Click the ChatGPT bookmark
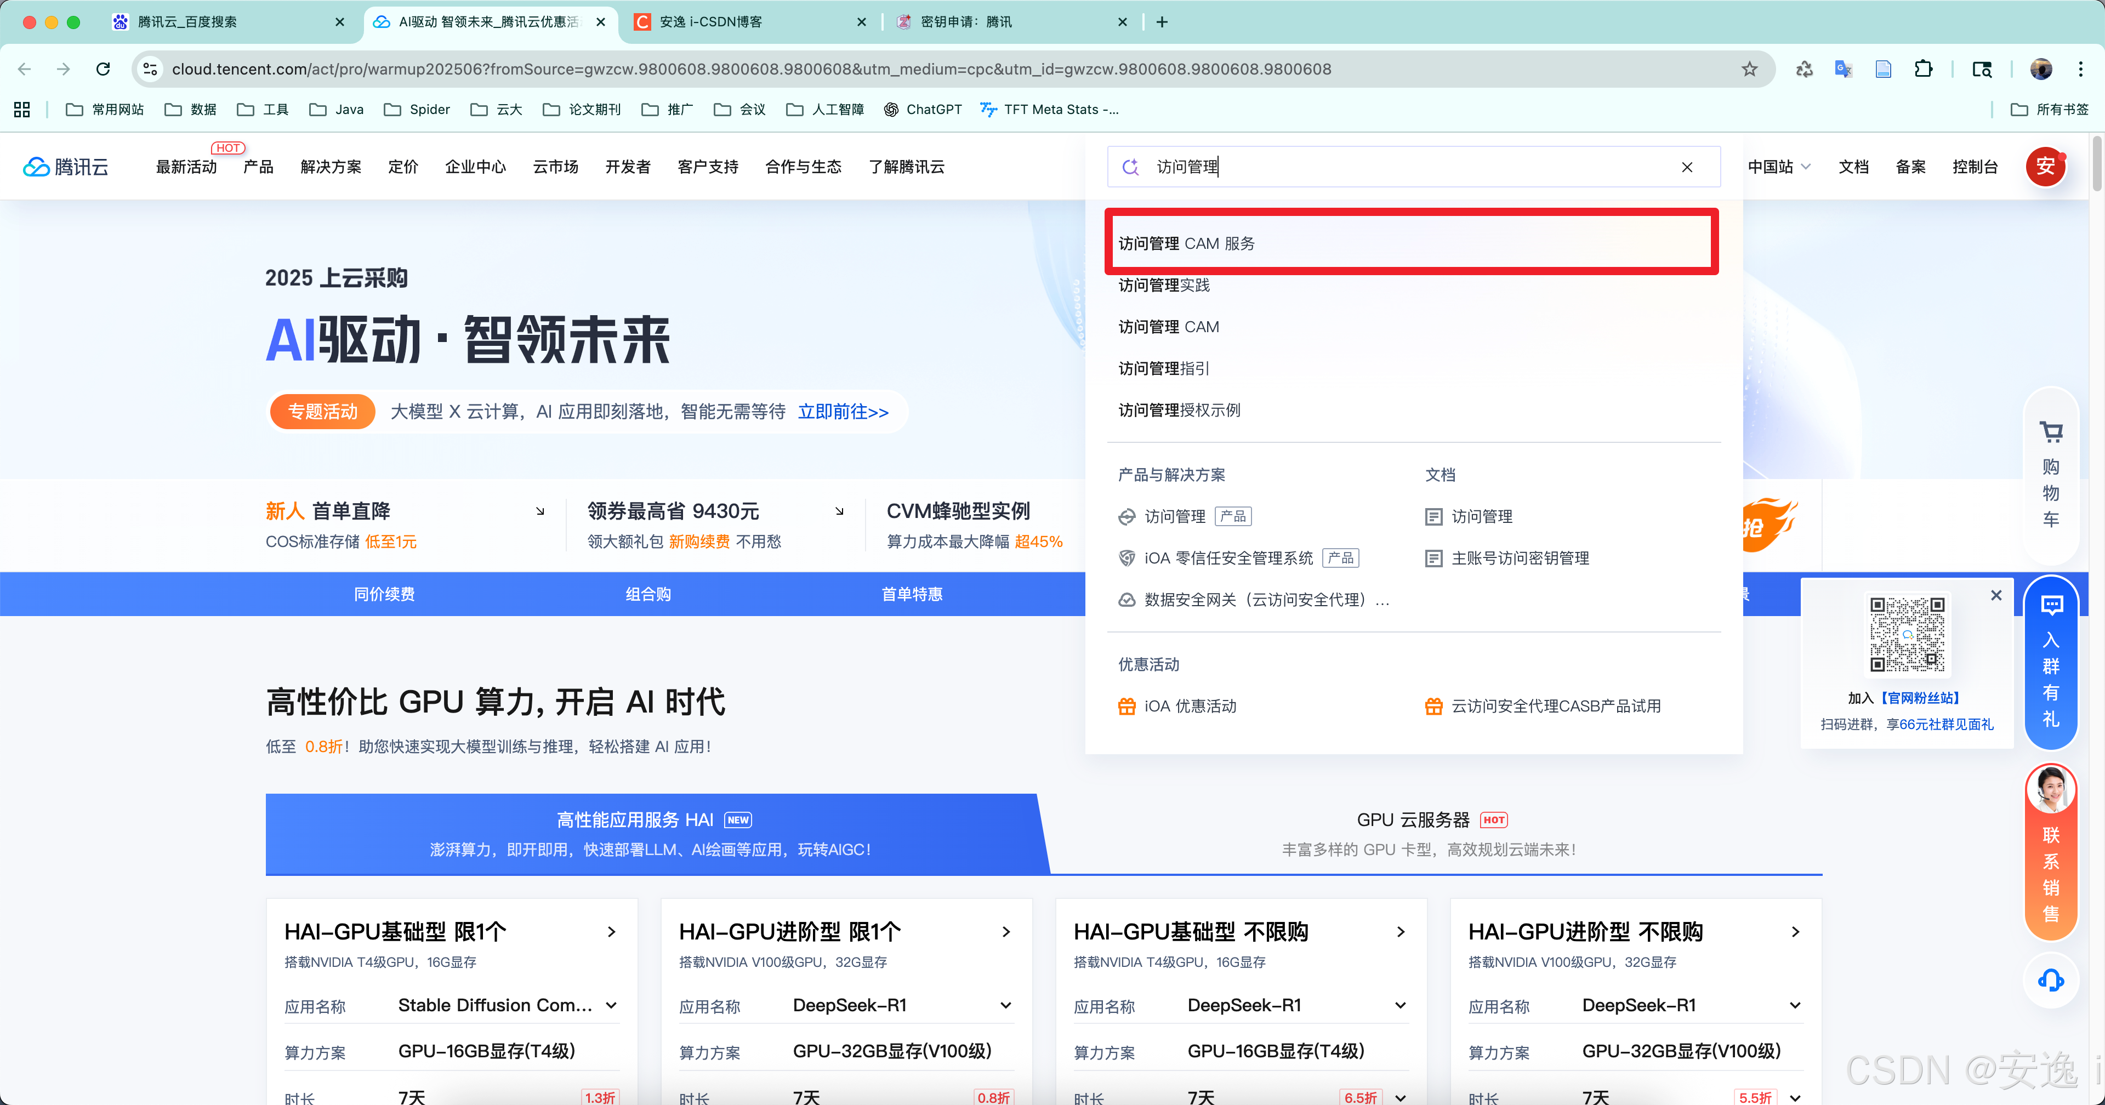Screen dimensions: 2105x1105 (923, 110)
